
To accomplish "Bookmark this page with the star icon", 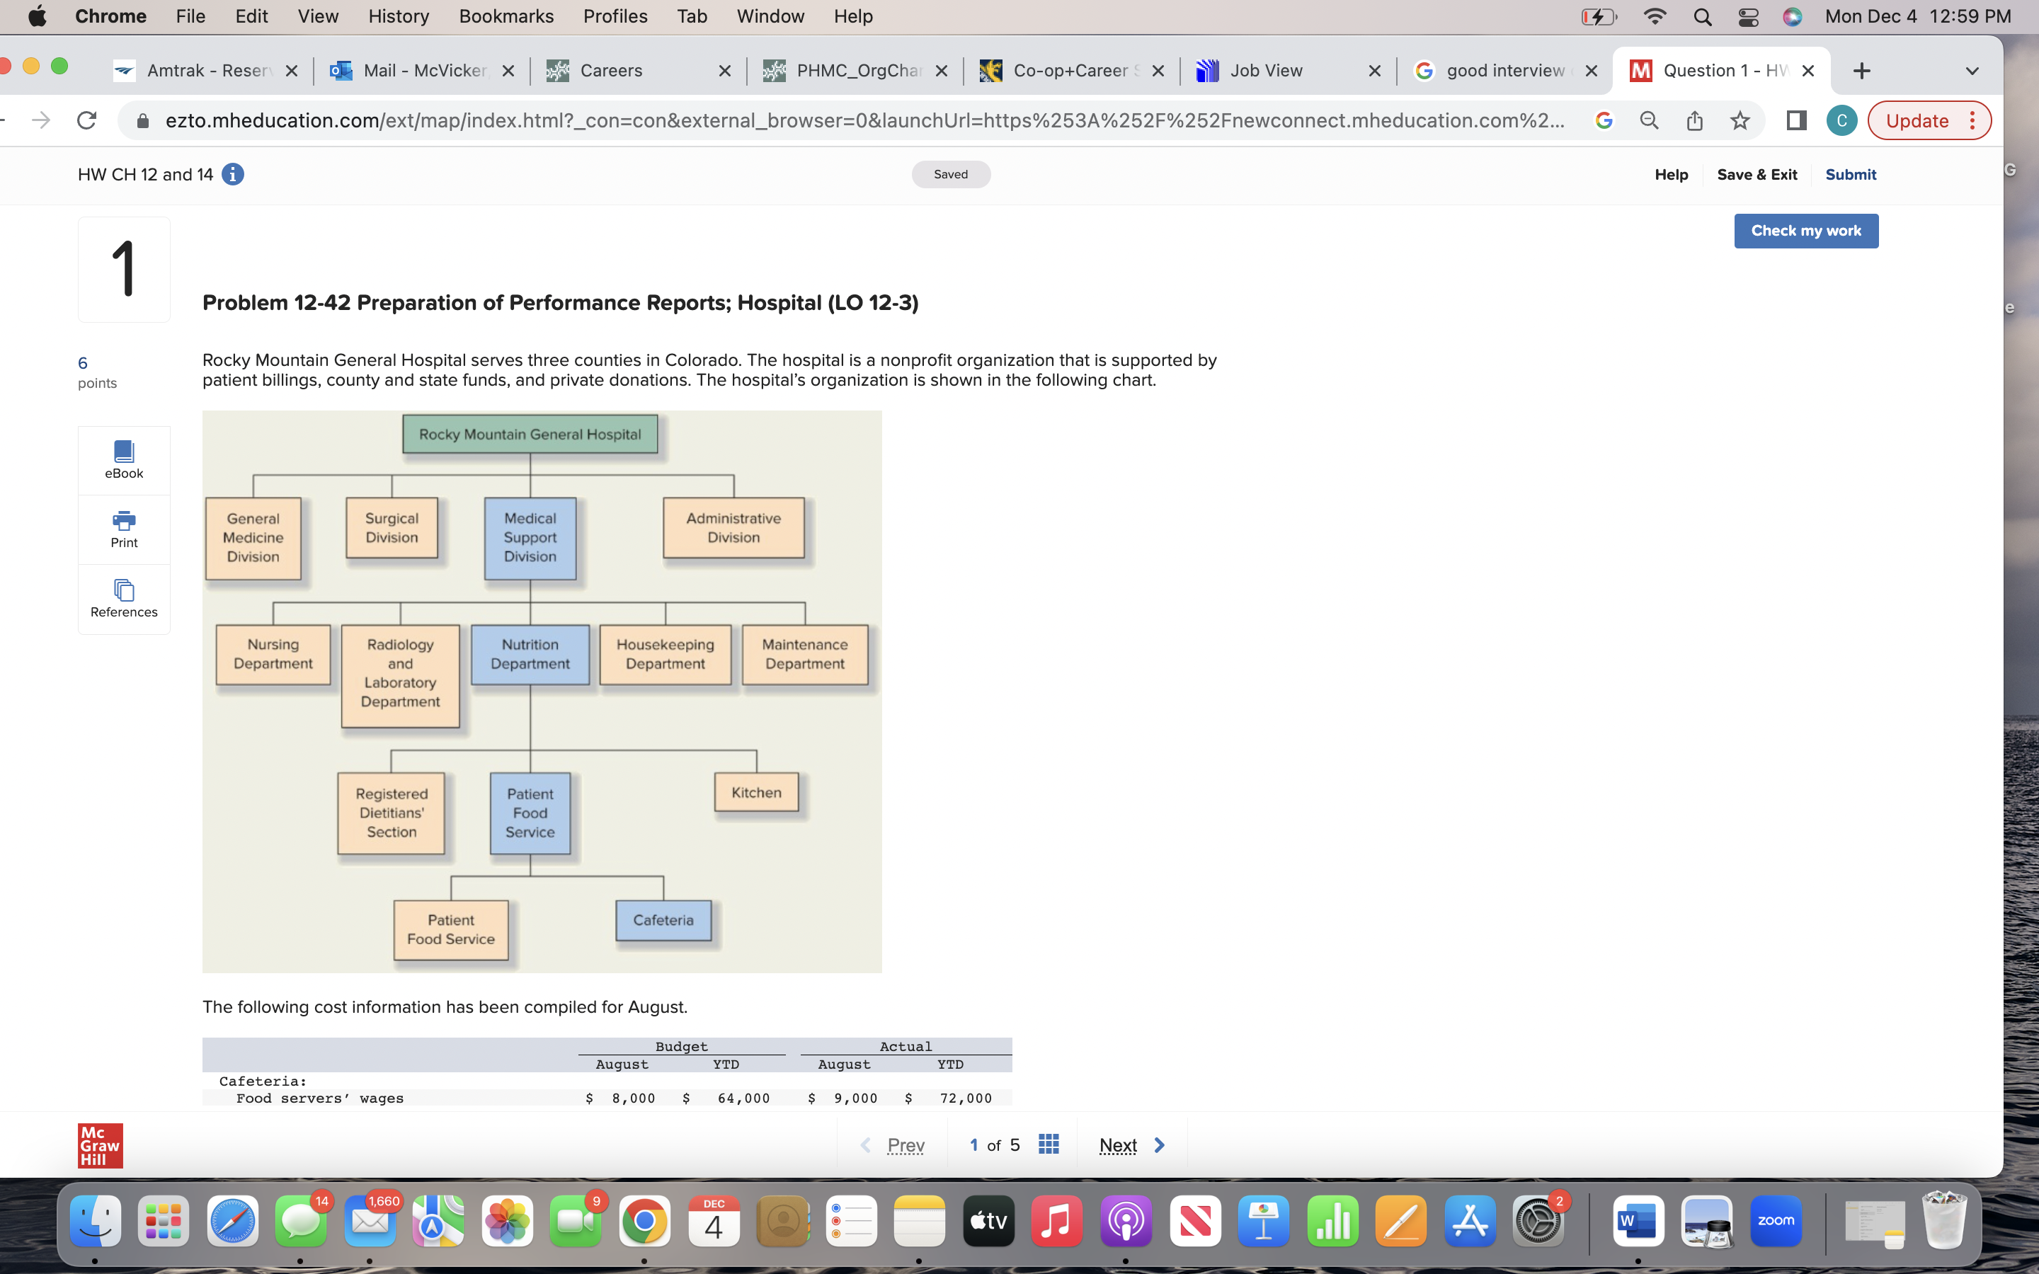I will click(1739, 120).
